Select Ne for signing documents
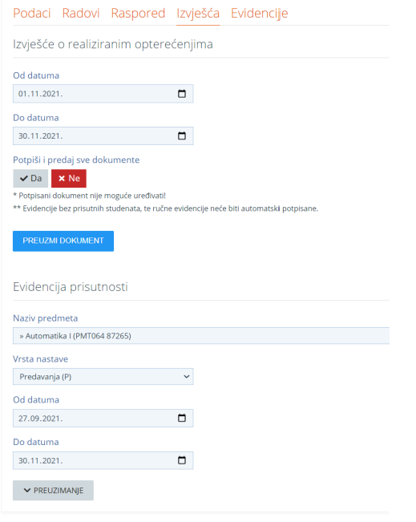Viewport: 416px width, 522px height. pyautogui.click(x=69, y=179)
